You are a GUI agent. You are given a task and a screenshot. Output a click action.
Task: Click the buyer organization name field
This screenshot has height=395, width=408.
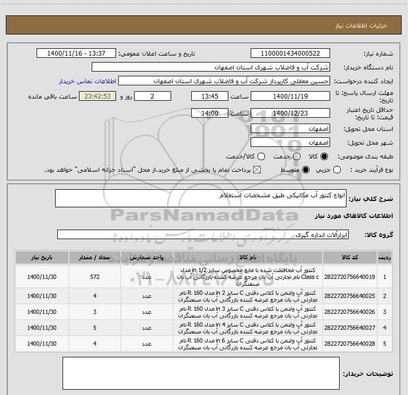click(211, 67)
